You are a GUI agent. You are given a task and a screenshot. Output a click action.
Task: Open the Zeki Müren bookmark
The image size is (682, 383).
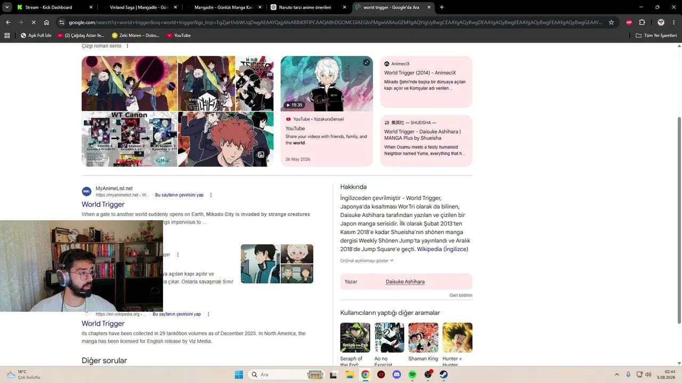point(135,35)
